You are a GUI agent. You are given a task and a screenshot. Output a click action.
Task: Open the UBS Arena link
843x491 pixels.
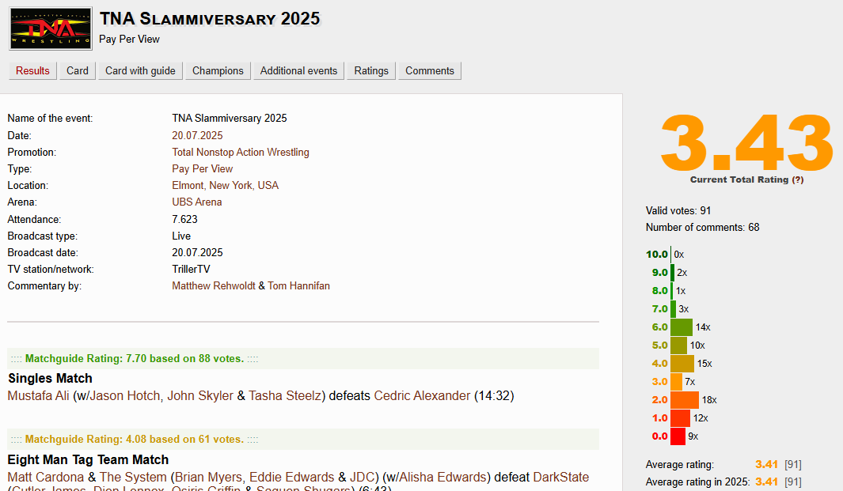197,202
